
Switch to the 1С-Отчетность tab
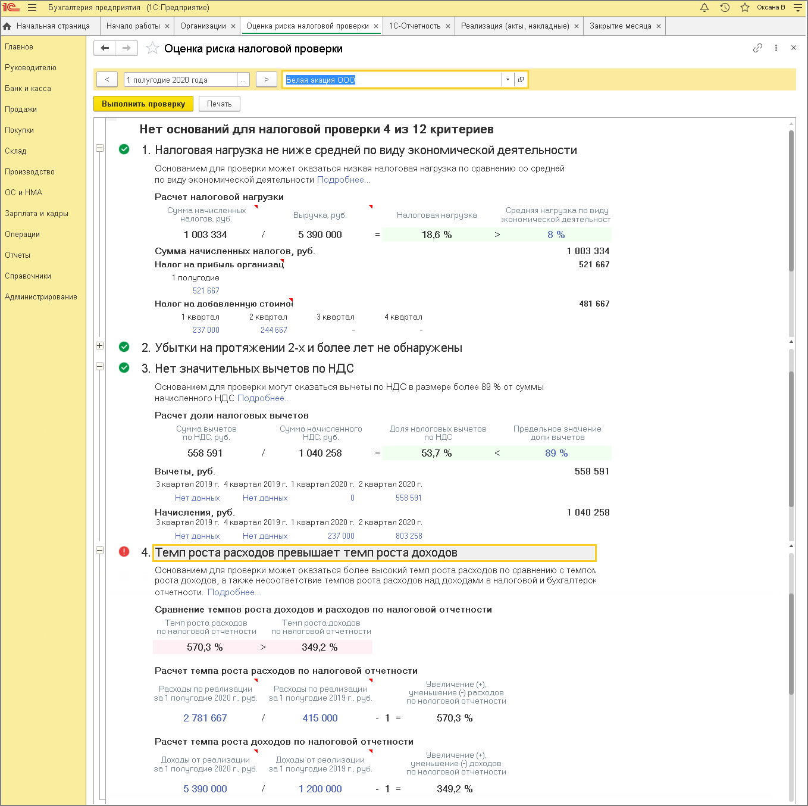click(415, 26)
